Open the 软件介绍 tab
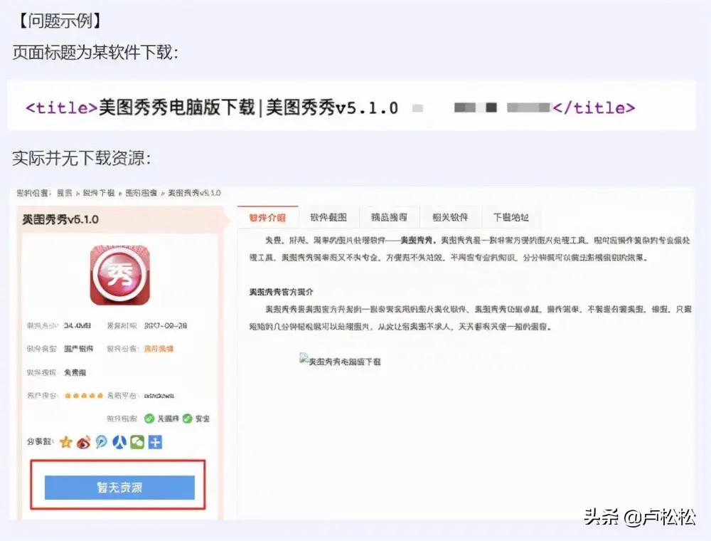The width and height of the screenshot is (711, 541). tap(267, 217)
